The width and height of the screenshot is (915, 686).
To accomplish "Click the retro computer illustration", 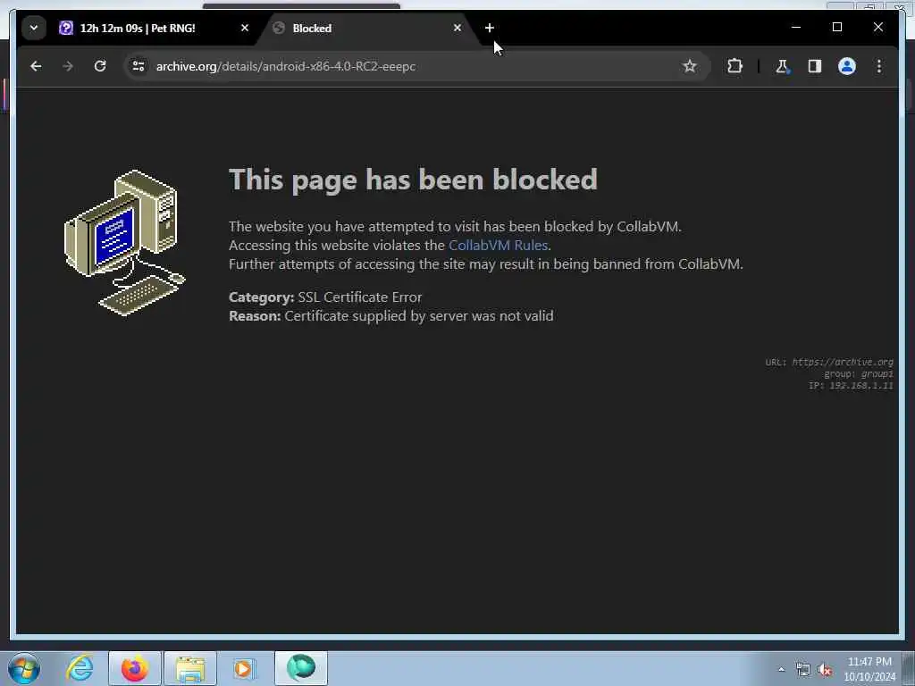I will click(124, 243).
